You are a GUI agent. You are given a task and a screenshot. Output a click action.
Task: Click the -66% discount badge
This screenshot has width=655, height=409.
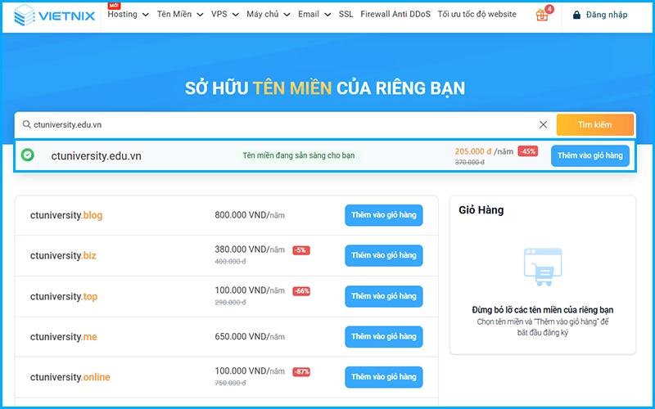pyautogui.click(x=301, y=291)
